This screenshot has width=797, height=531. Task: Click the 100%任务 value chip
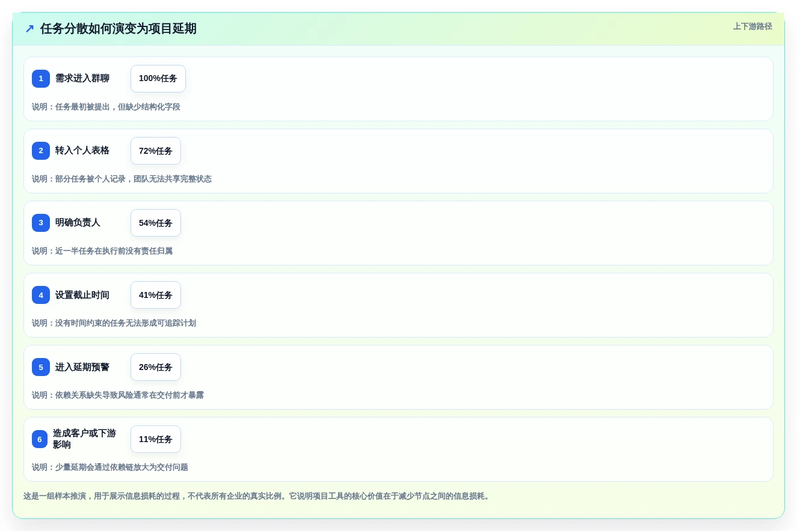coord(158,79)
